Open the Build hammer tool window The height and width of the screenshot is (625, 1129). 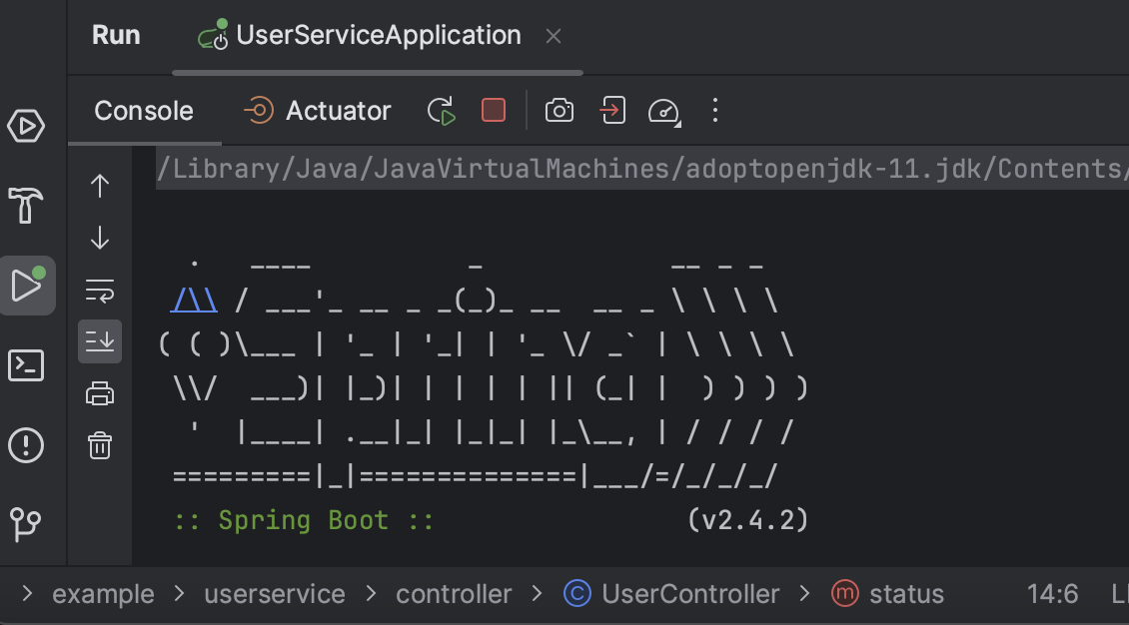point(26,206)
